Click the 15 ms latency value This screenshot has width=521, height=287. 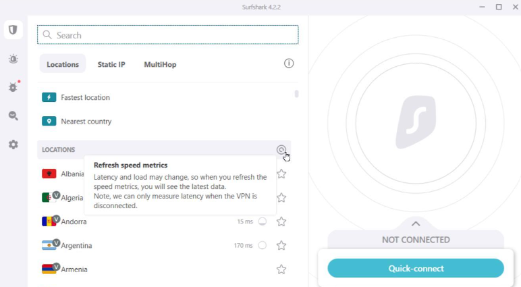[245, 221]
